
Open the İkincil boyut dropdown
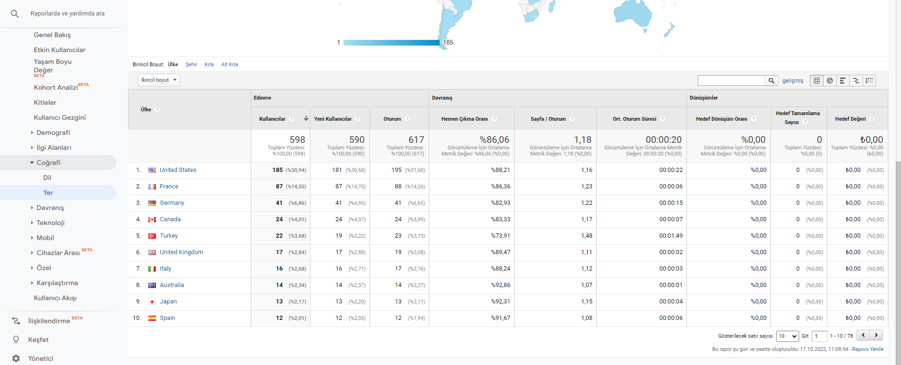tap(159, 80)
